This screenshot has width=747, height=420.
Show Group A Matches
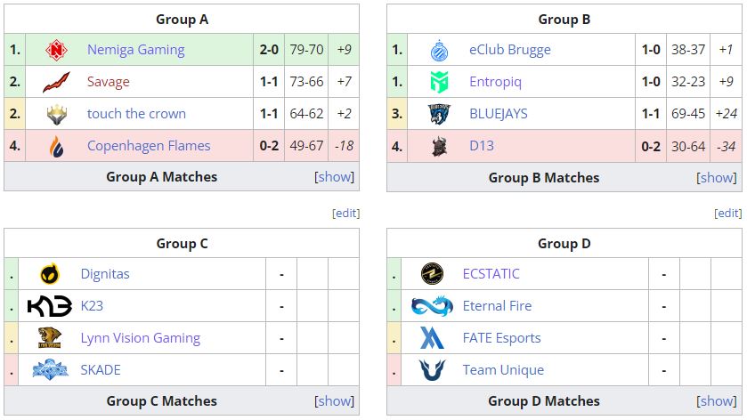(x=335, y=177)
